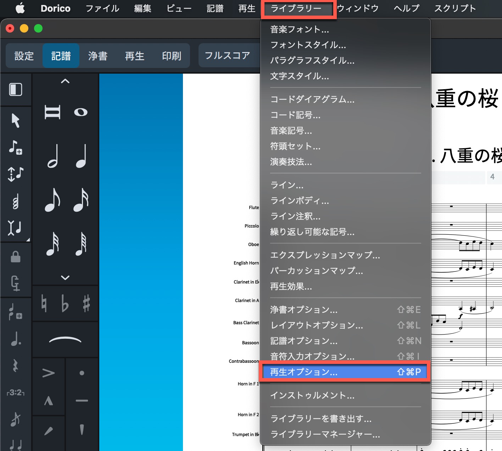
Task: Open 演奏技法... editor
Action: pos(346,162)
